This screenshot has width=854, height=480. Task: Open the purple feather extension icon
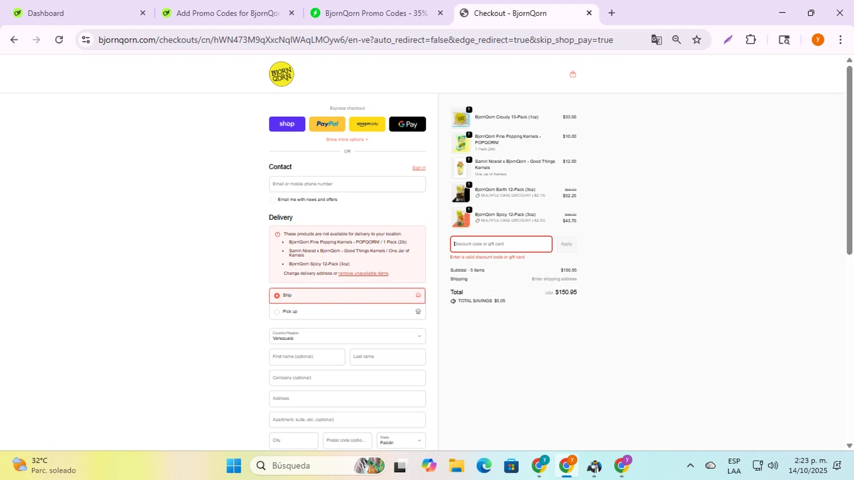[x=728, y=40]
